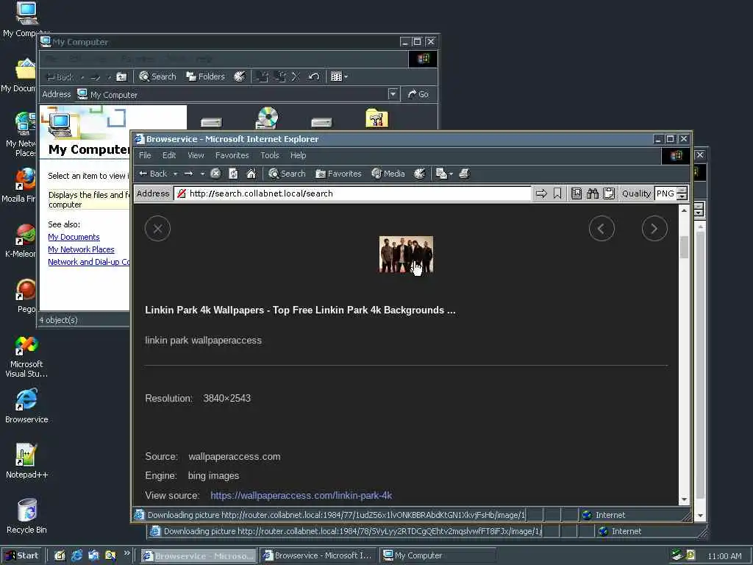Open wallpaperaccess.com linkin-park-4k source link
The width and height of the screenshot is (753, 565).
click(x=301, y=495)
